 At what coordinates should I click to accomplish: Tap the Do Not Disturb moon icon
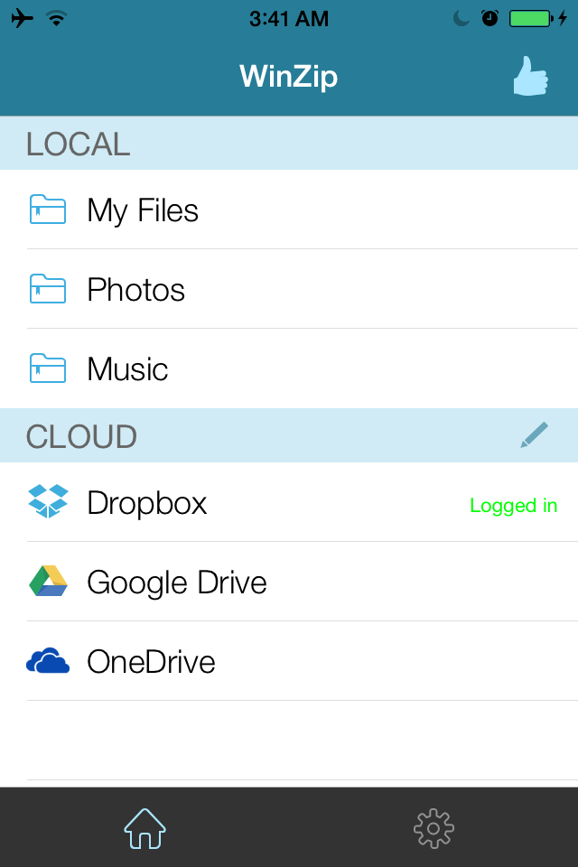(461, 18)
